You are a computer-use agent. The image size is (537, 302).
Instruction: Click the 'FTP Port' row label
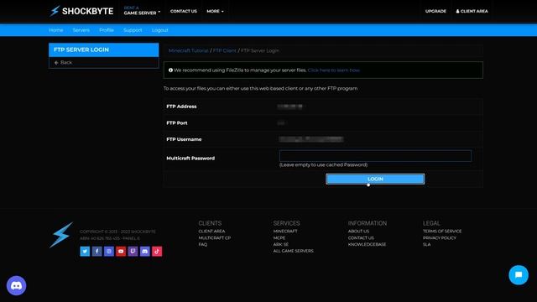pyautogui.click(x=177, y=123)
